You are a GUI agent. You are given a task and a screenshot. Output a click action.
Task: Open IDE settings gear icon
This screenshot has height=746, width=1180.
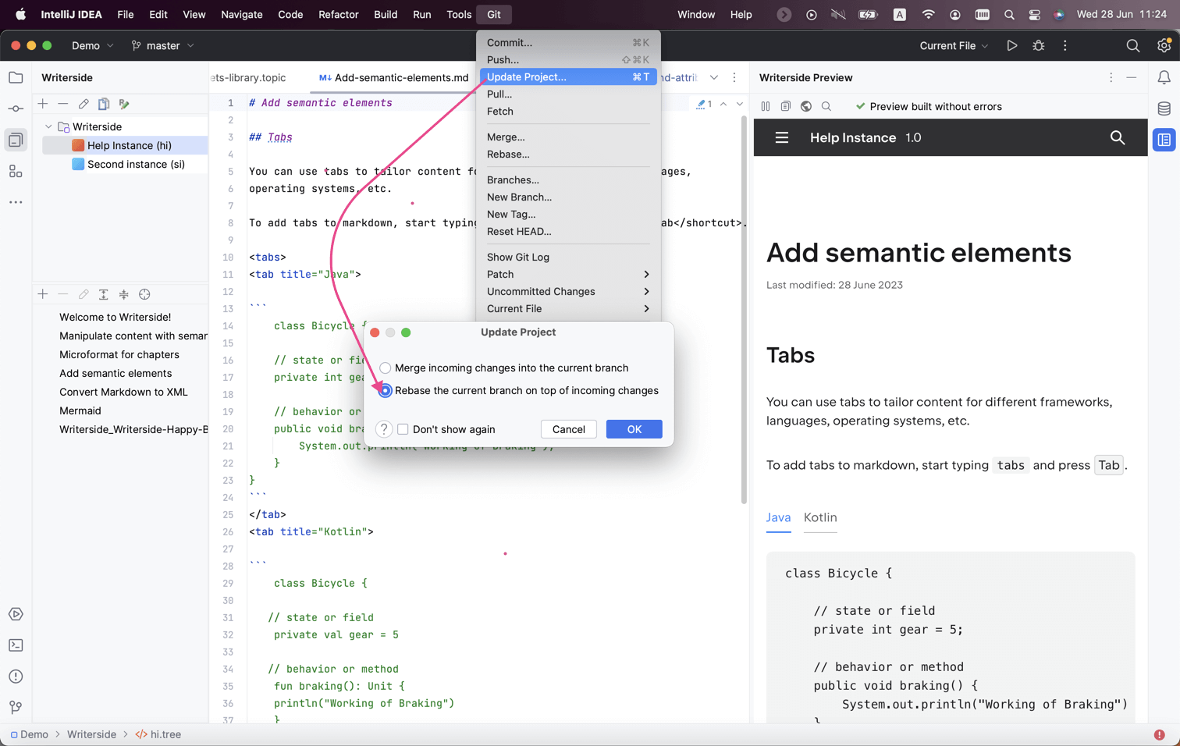1164,46
